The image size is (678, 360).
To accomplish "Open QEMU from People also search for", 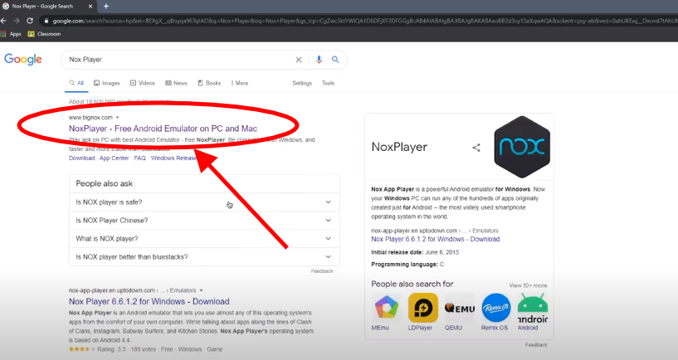I will (459, 312).
